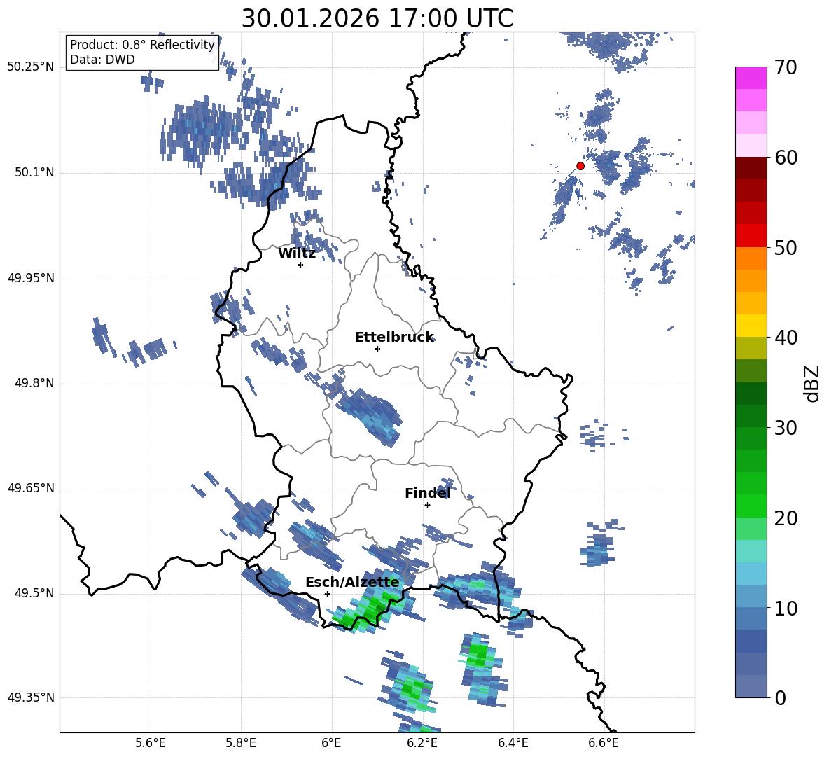Click the Ettelbruck city label
Screen dimensions: 829x757
[x=394, y=338]
